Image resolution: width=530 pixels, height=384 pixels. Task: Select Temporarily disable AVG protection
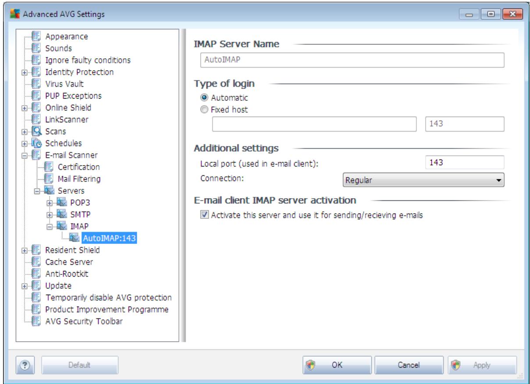108,297
